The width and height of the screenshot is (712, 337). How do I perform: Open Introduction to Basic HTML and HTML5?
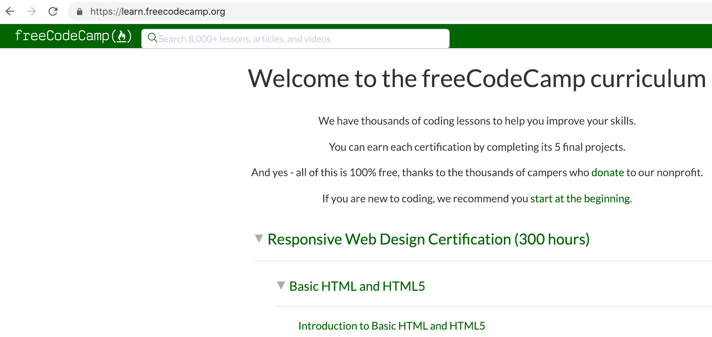[x=391, y=325]
